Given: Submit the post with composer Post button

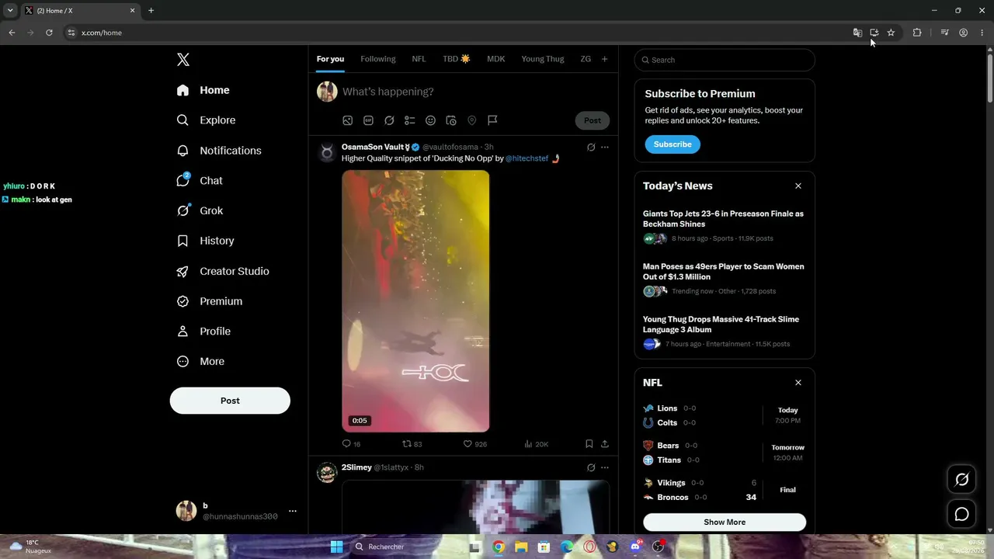Looking at the screenshot, I should 593,120.
